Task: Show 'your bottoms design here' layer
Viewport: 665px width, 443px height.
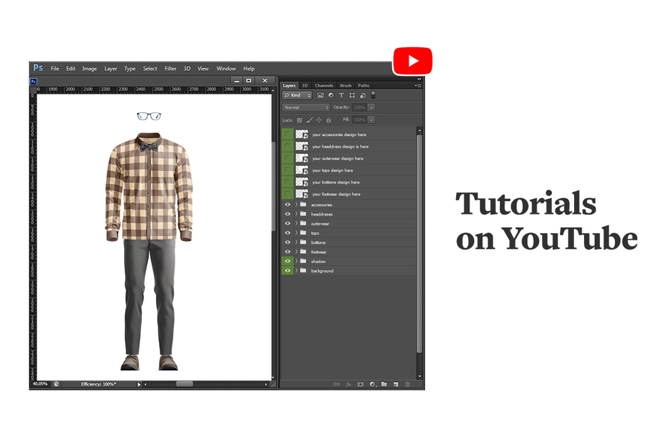Action: [288, 182]
